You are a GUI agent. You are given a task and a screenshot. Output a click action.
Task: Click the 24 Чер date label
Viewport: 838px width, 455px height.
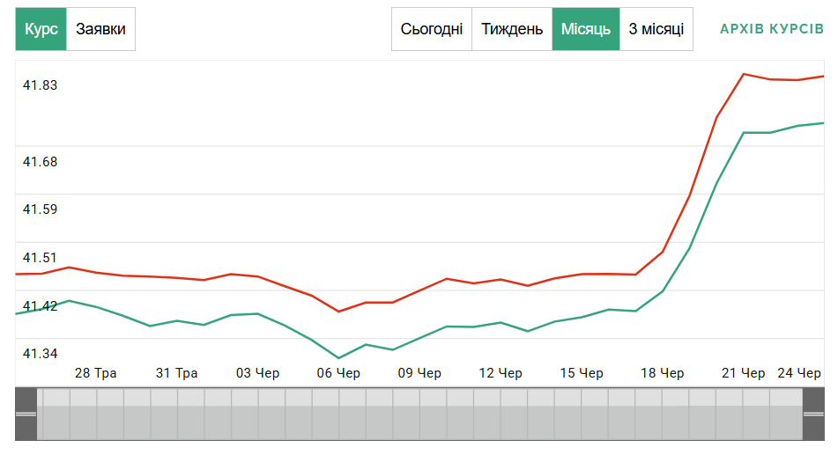tap(799, 373)
